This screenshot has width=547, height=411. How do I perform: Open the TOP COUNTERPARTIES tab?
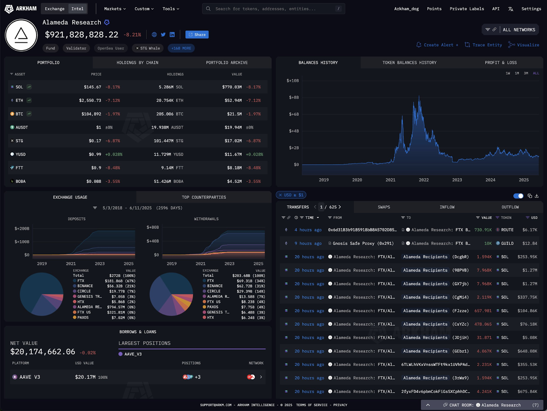pos(203,197)
